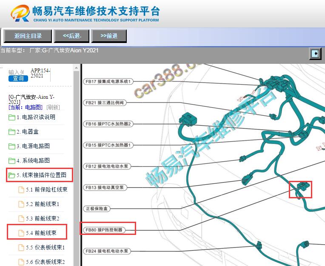Click the FB16 接PTC水加热器2 label
Viewport: 325px width, 266px height.
(108, 124)
